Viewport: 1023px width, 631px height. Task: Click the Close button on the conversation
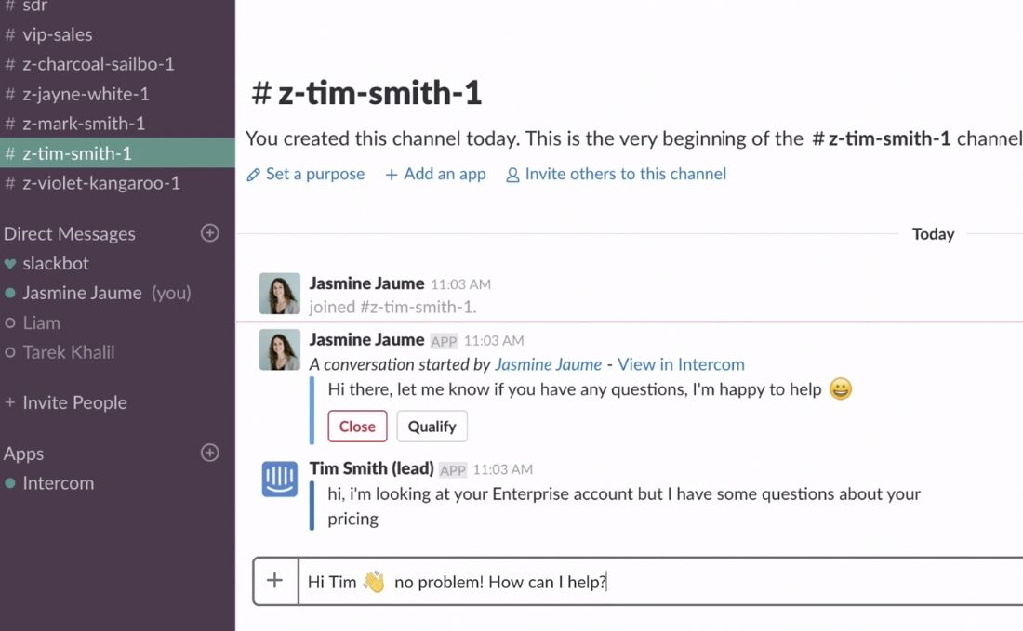[357, 427]
